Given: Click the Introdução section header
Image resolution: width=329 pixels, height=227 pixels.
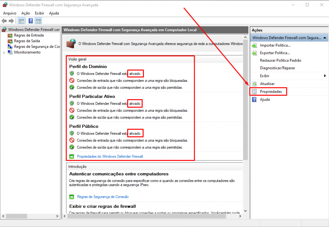Looking at the screenshot, I should tap(77, 167).
